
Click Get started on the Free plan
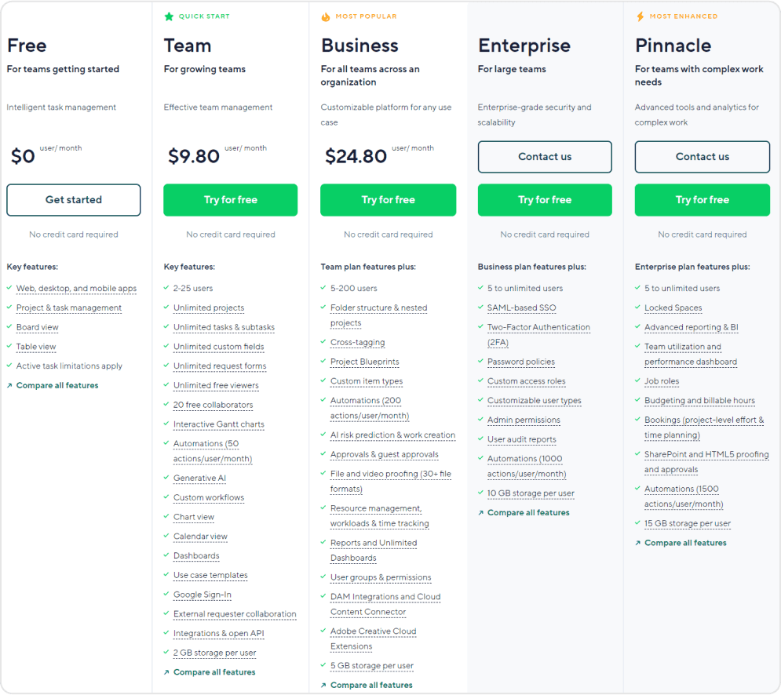point(74,200)
